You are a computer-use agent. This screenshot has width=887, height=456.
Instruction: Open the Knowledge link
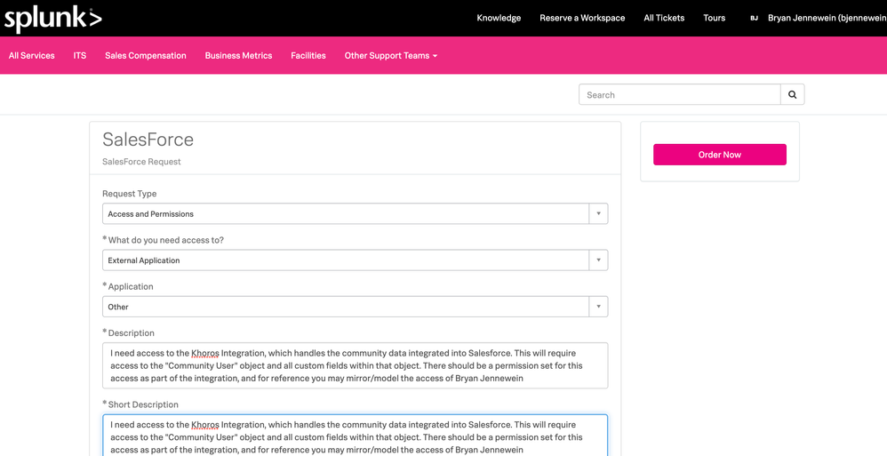(x=499, y=18)
